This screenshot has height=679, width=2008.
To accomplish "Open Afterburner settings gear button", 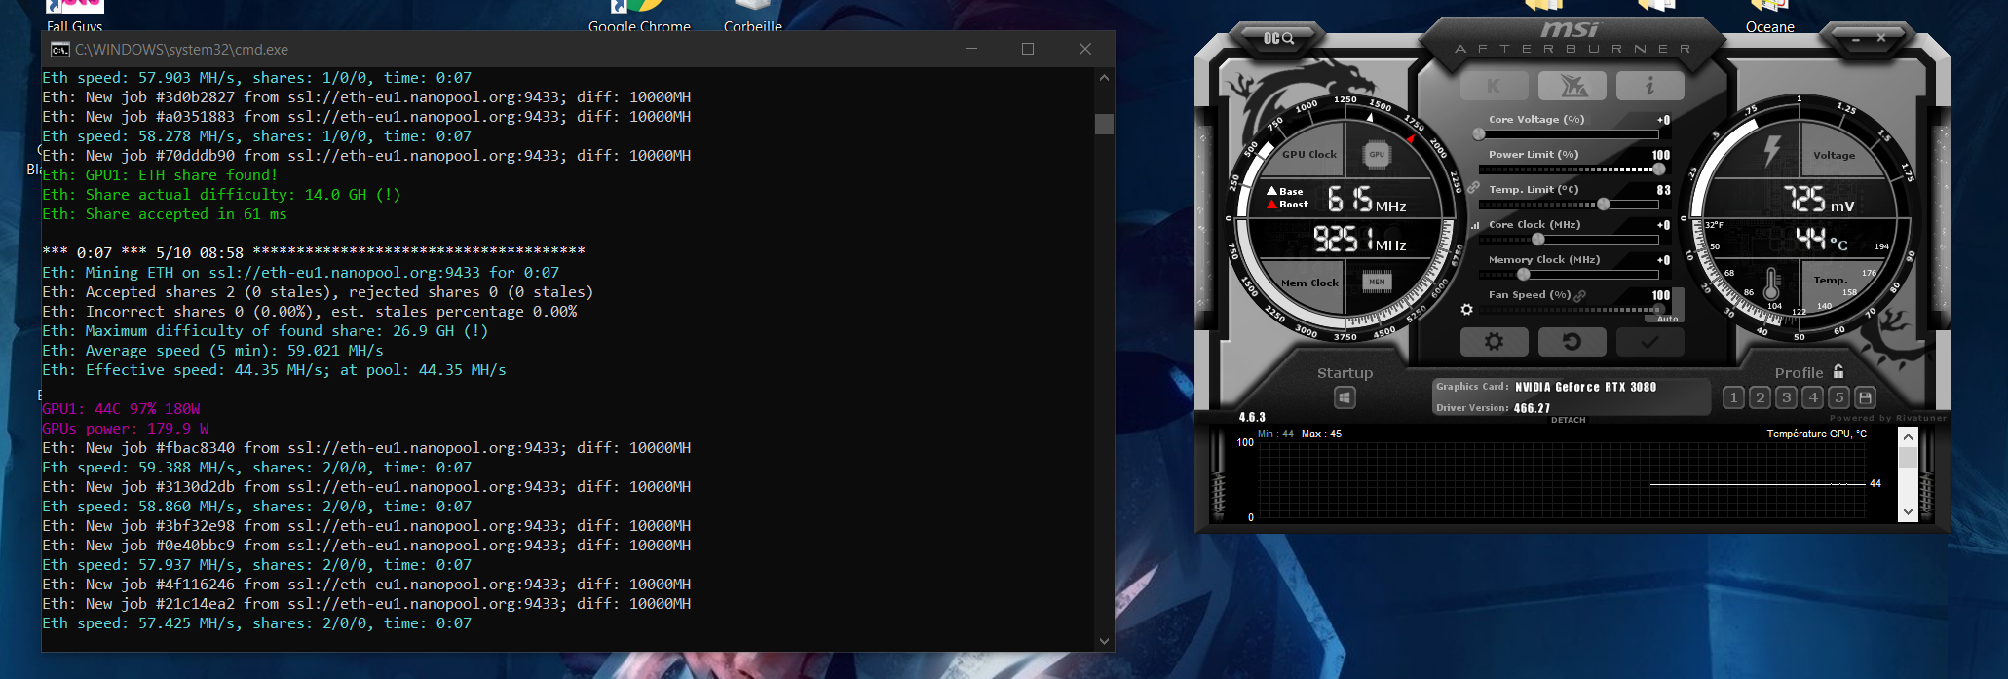I will 1494,342.
